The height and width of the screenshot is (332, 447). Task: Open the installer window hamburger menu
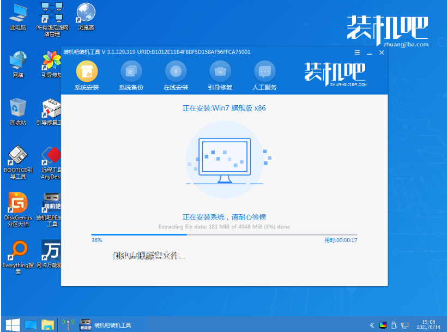(x=357, y=52)
